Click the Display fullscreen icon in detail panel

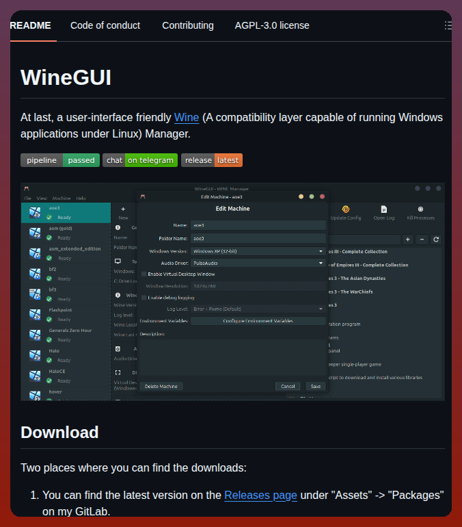point(118,372)
